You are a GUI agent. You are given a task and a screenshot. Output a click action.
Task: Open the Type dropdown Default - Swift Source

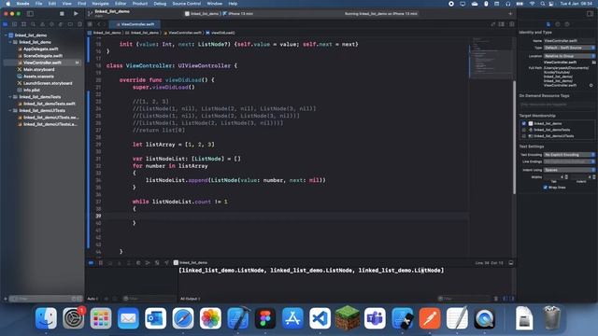(569, 48)
